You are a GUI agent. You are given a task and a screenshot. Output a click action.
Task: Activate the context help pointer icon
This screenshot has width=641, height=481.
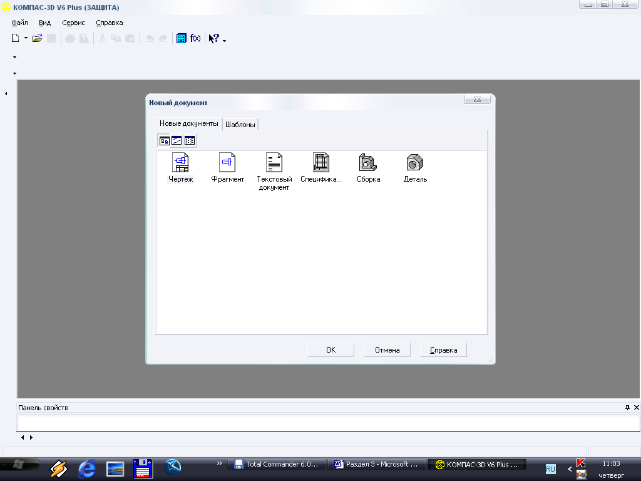[x=214, y=38]
